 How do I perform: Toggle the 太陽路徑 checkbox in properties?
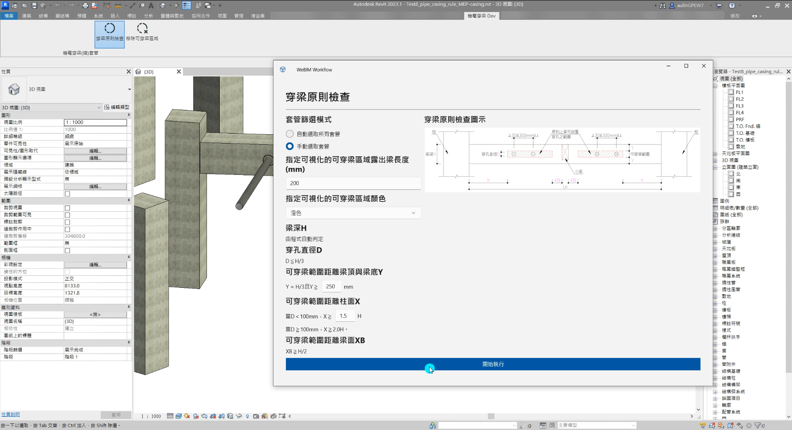point(67,194)
